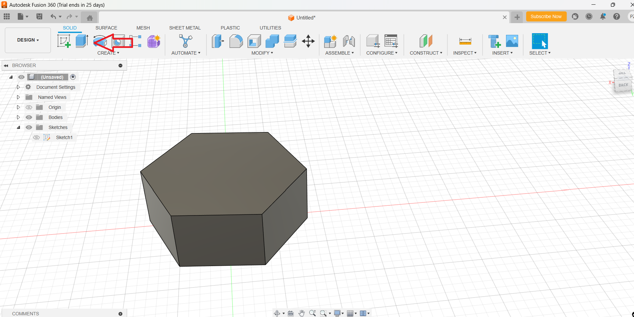Collapse the Sketches folder
634x317 pixels.
coord(18,127)
